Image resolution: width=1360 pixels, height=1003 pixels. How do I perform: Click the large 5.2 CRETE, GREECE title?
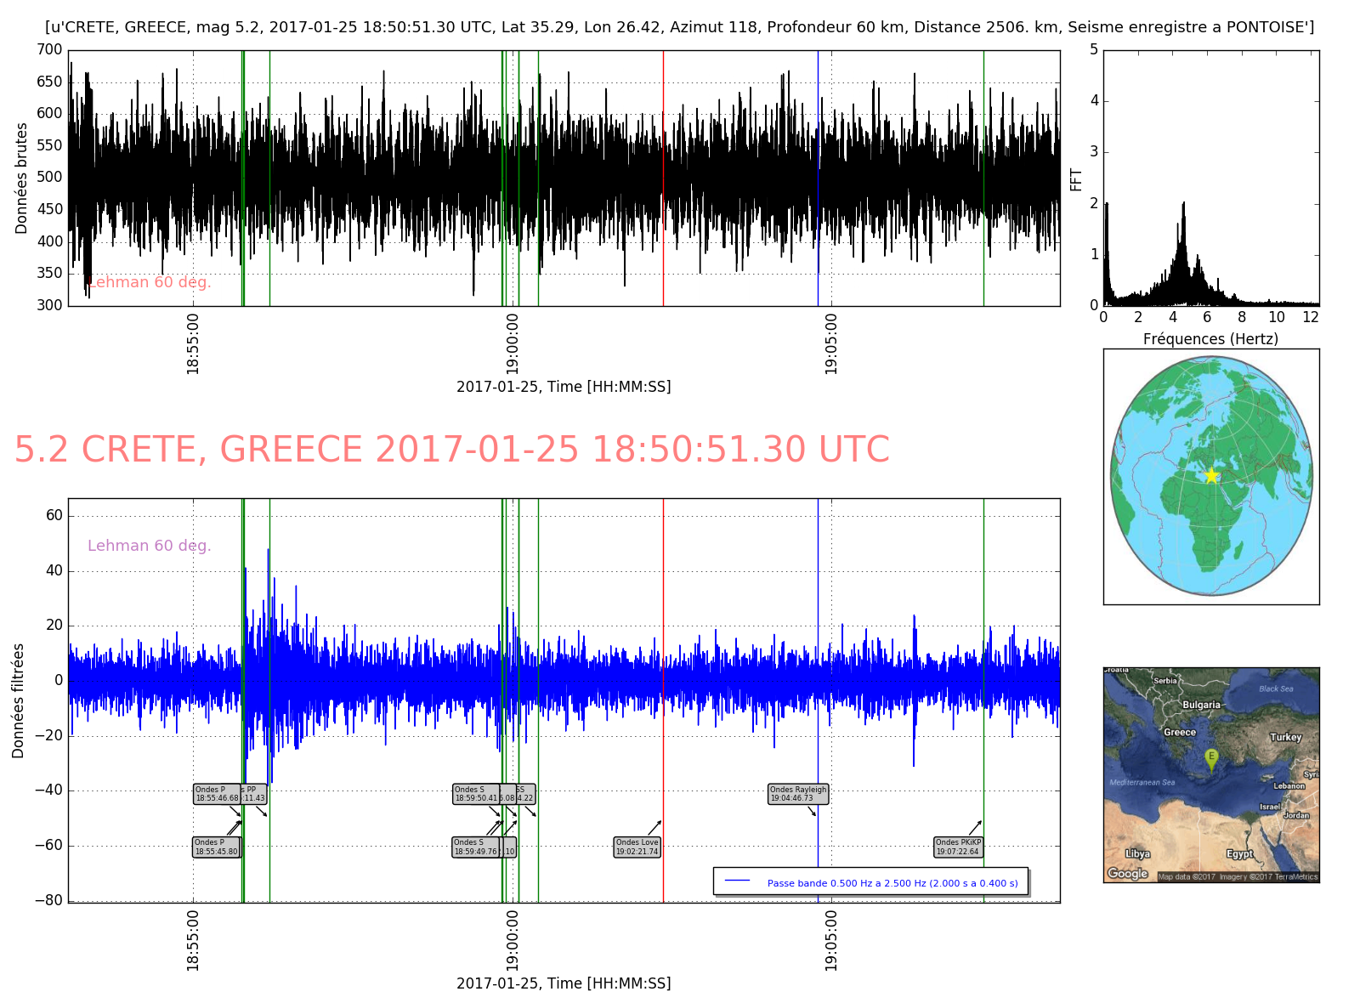click(451, 450)
